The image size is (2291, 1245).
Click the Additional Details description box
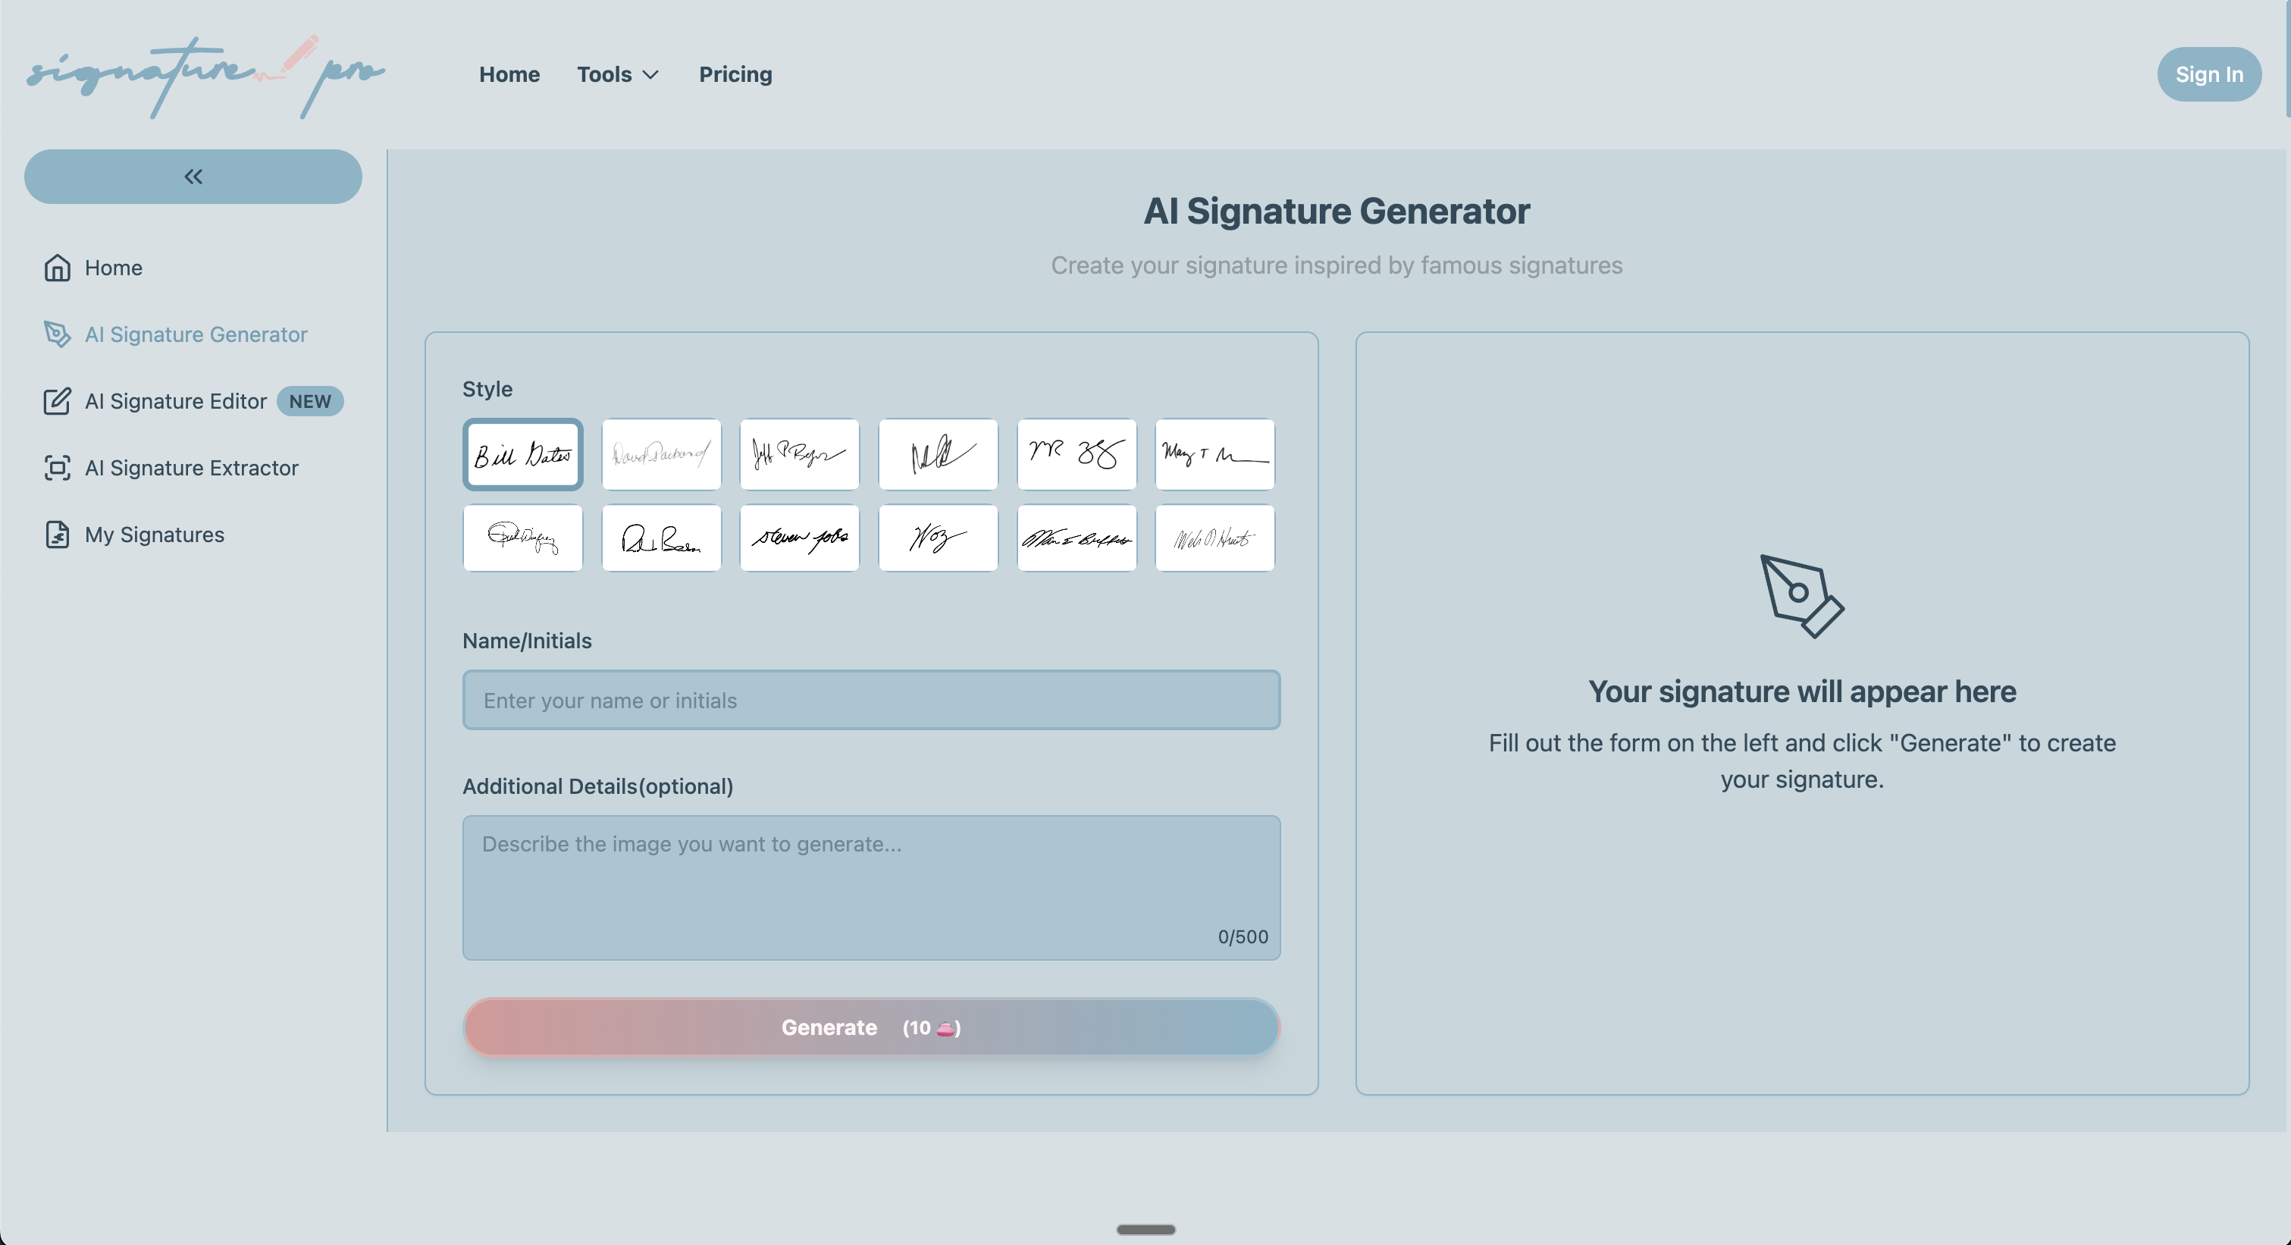pos(871,888)
